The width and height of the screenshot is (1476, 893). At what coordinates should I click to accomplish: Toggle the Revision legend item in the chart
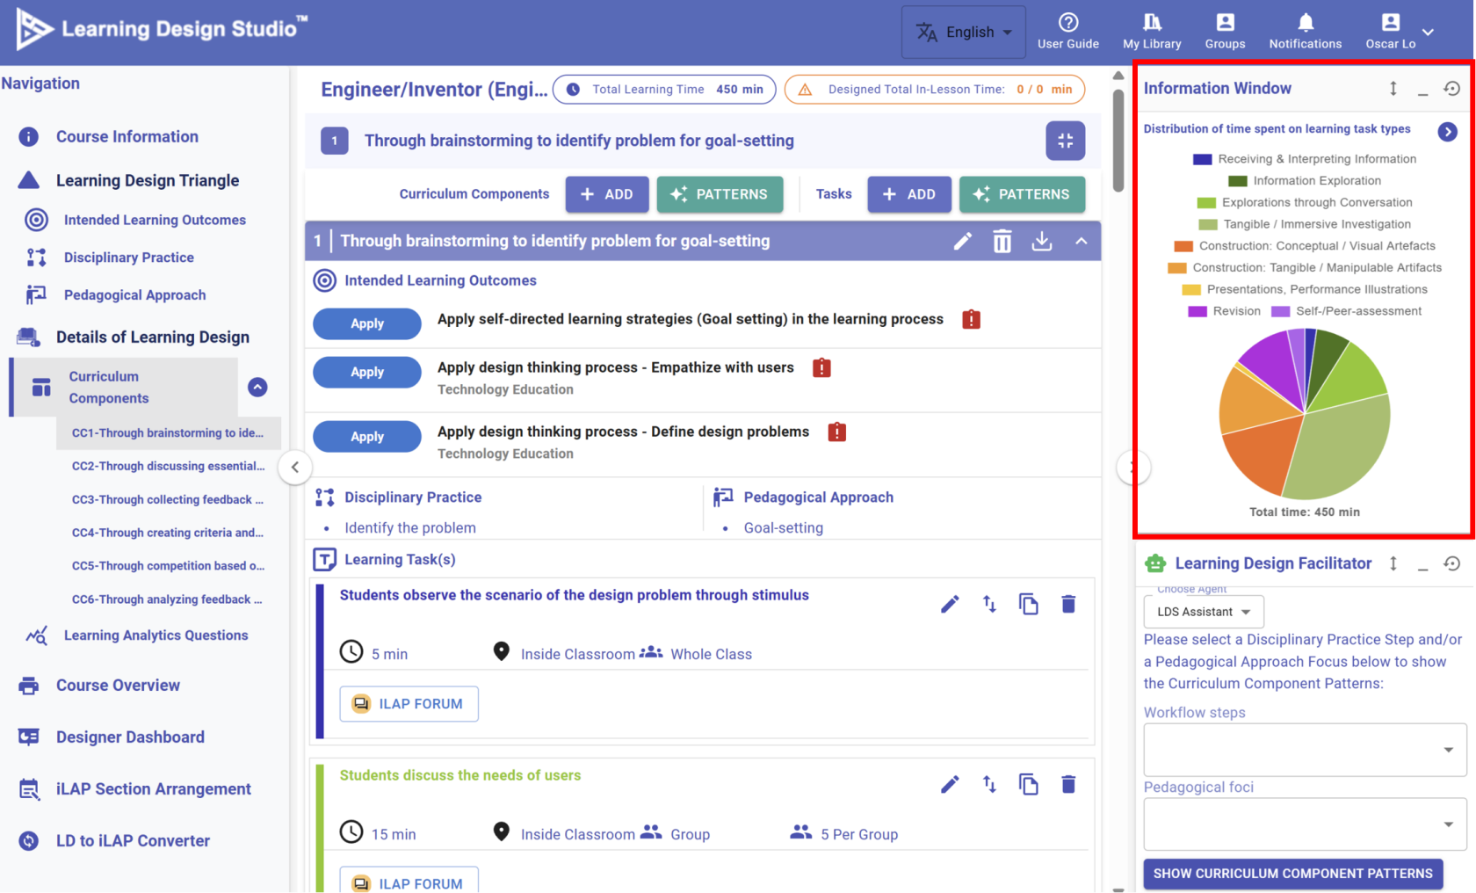pos(1224,311)
